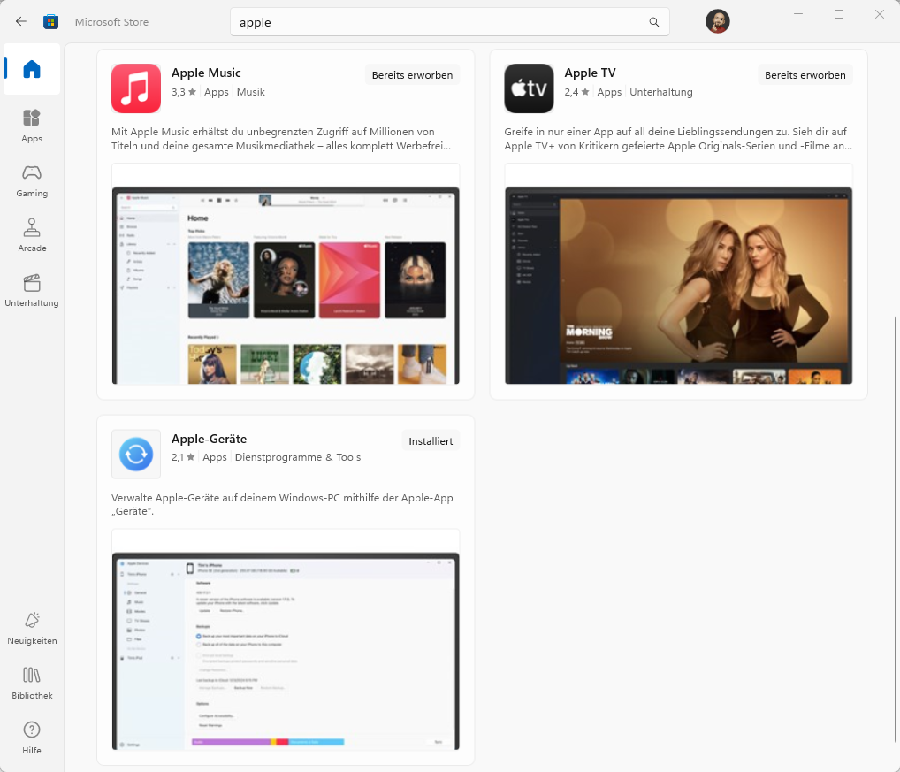The height and width of the screenshot is (772, 900).
Task: Click the Apple-Geräte description text
Action: 282,505
